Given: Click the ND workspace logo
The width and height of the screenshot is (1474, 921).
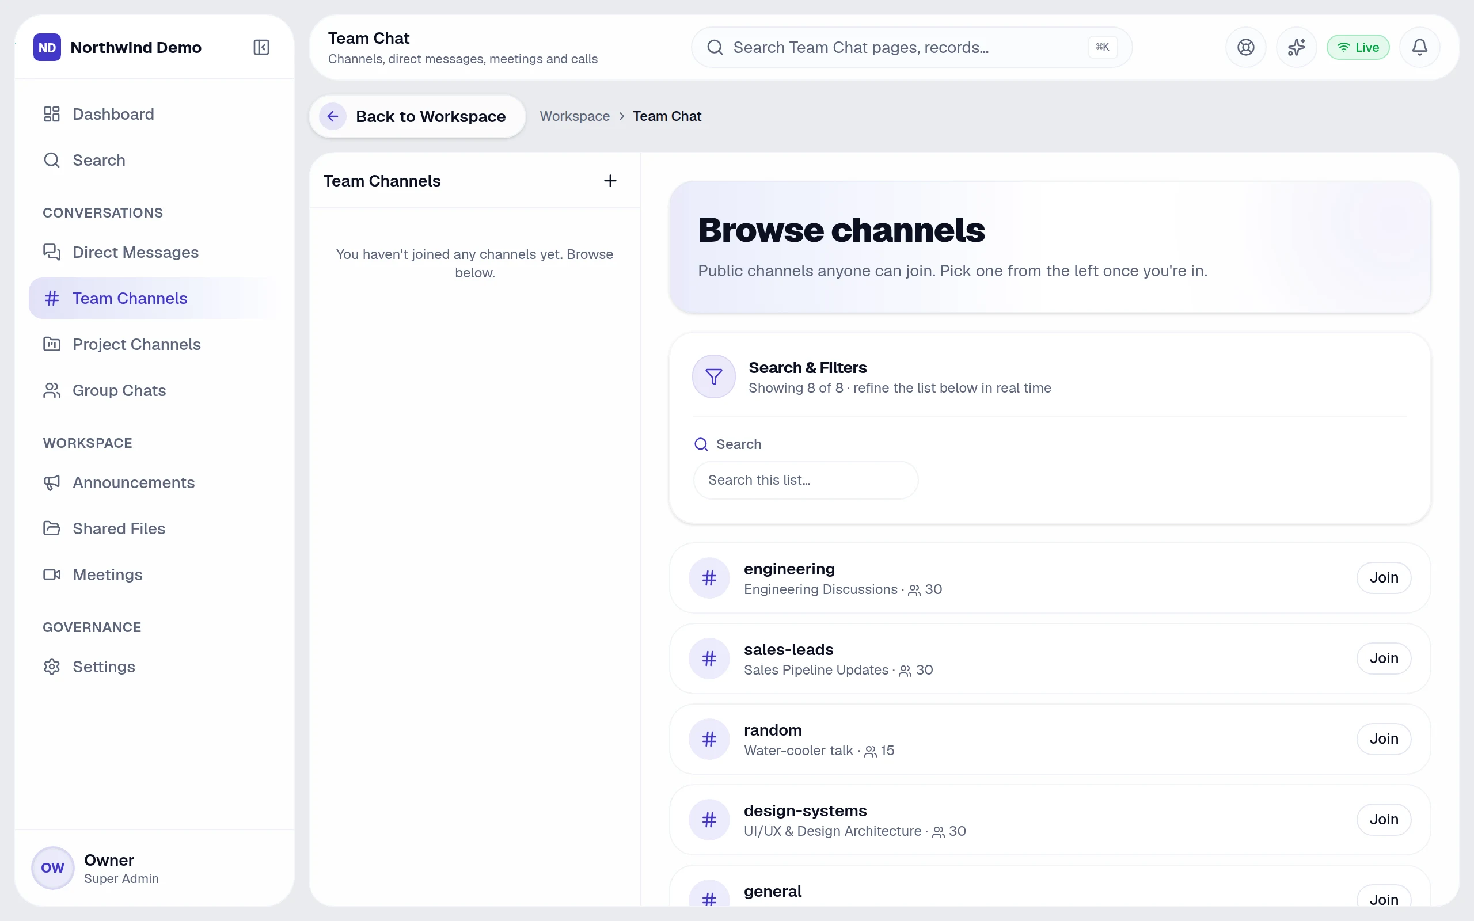Looking at the screenshot, I should 47,47.
